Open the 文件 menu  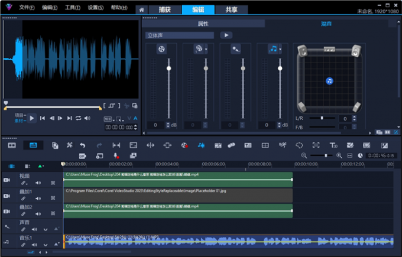tap(27, 8)
